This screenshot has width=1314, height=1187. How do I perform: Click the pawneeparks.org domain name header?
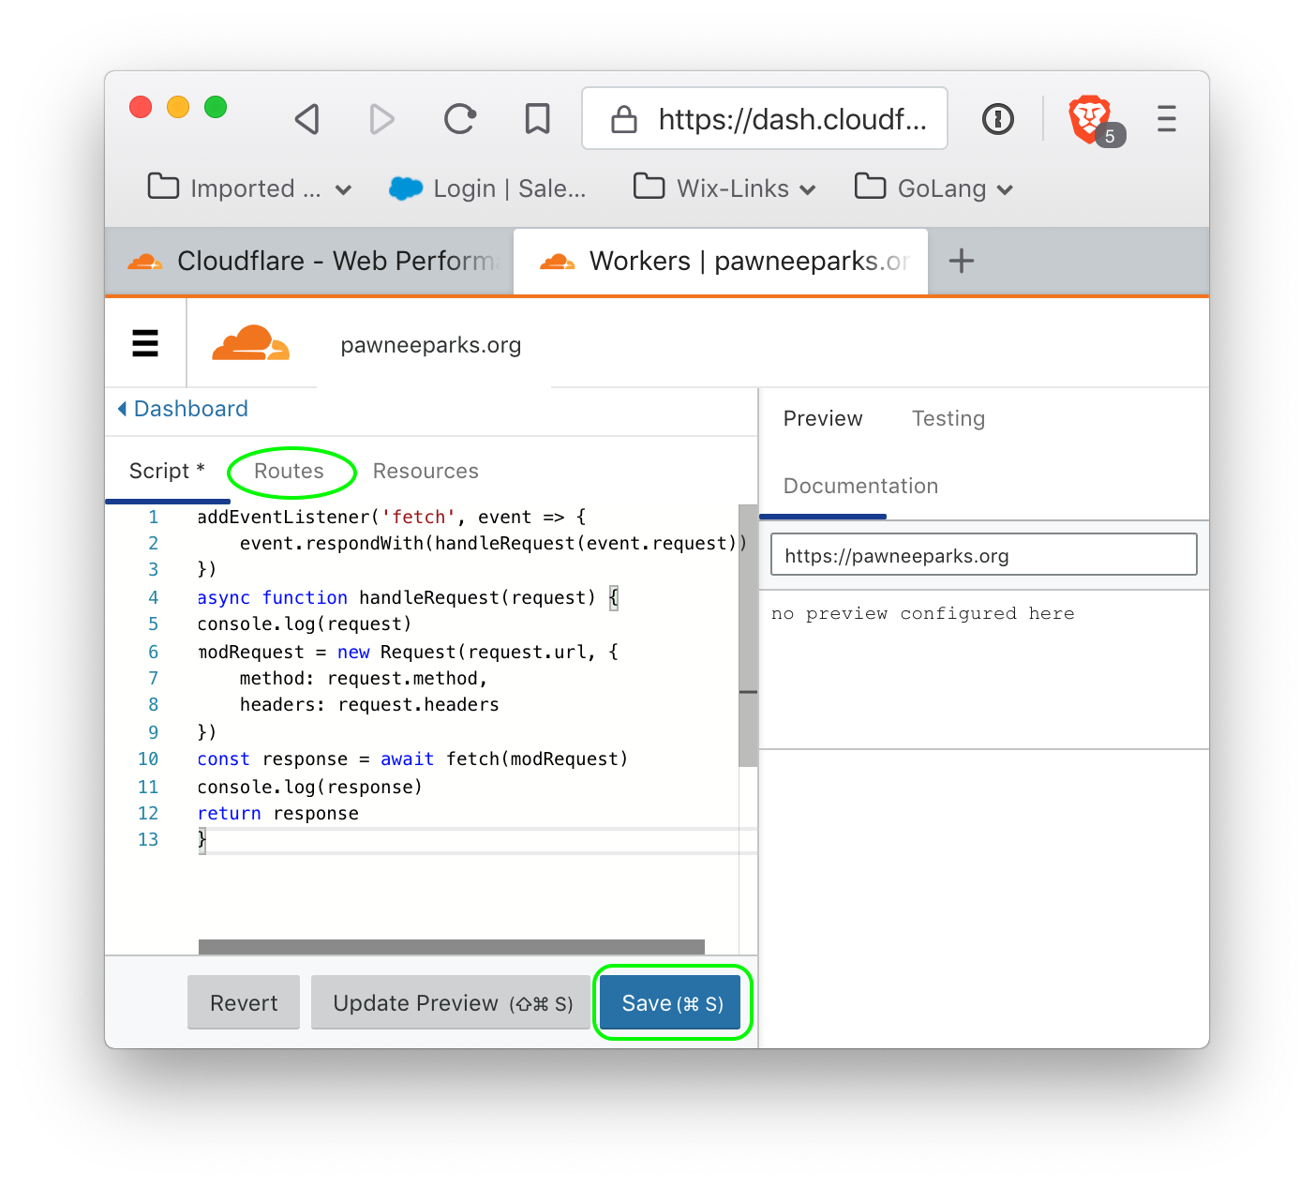point(431,345)
